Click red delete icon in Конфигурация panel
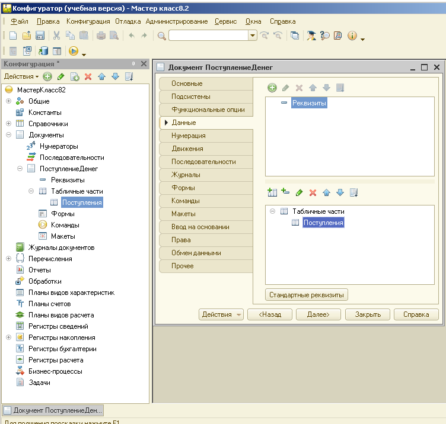The height and width of the screenshot is (424, 446). tap(88, 76)
